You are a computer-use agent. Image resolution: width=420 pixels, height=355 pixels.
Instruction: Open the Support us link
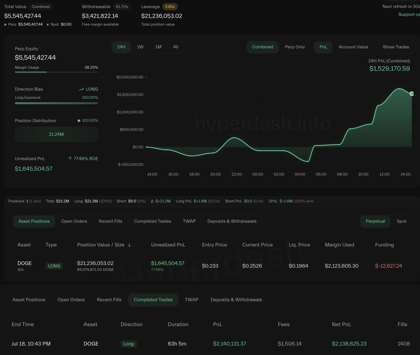point(409,14)
